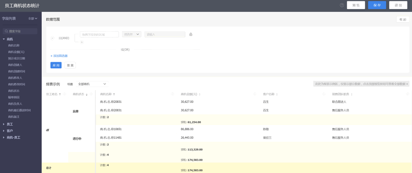Click the 商.机.名.称10651 cell
Image resolution: width=412 pixels, height=173 pixels.
[111, 129]
